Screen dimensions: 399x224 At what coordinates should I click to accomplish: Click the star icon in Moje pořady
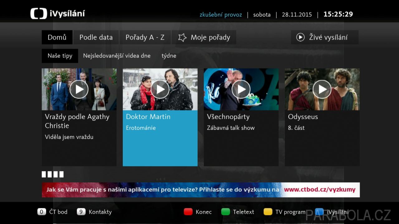point(182,38)
